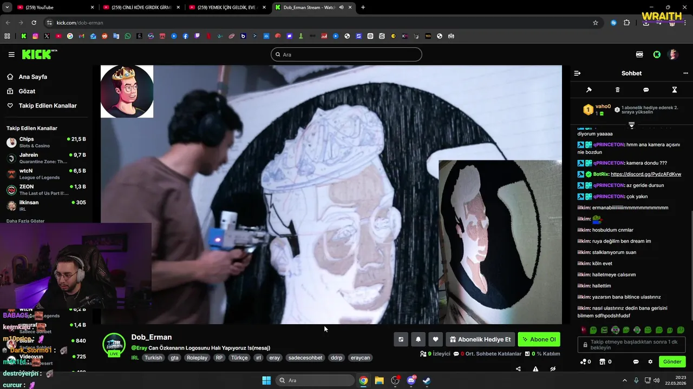The image size is (693, 389).
Task: Click the hourglass icon in chat toolbar
Action: pos(675,90)
